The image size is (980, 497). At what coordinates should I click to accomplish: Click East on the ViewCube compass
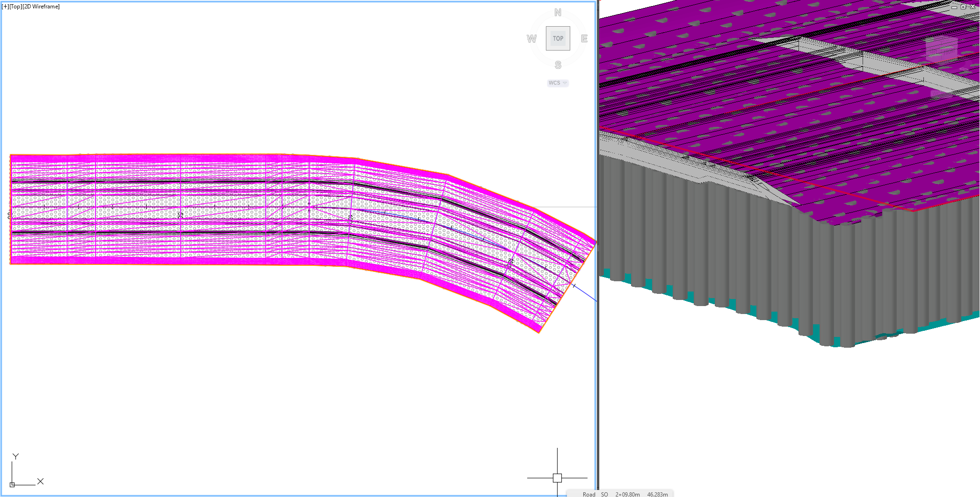coord(584,38)
